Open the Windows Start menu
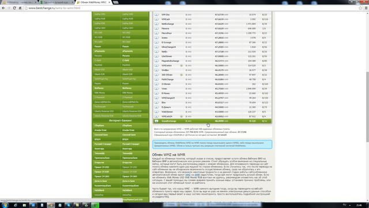Image resolution: width=369 pixels, height=208 pixels. (x=5, y=205)
